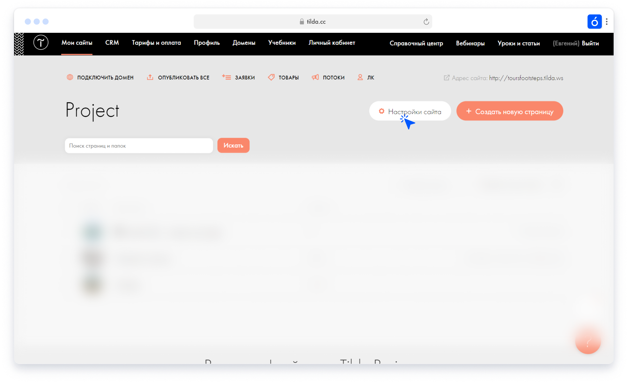Click the Потоки megaphone icon
Image resolution: width=627 pixels, height=383 pixels.
pyautogui.click(x=315, y=77)
